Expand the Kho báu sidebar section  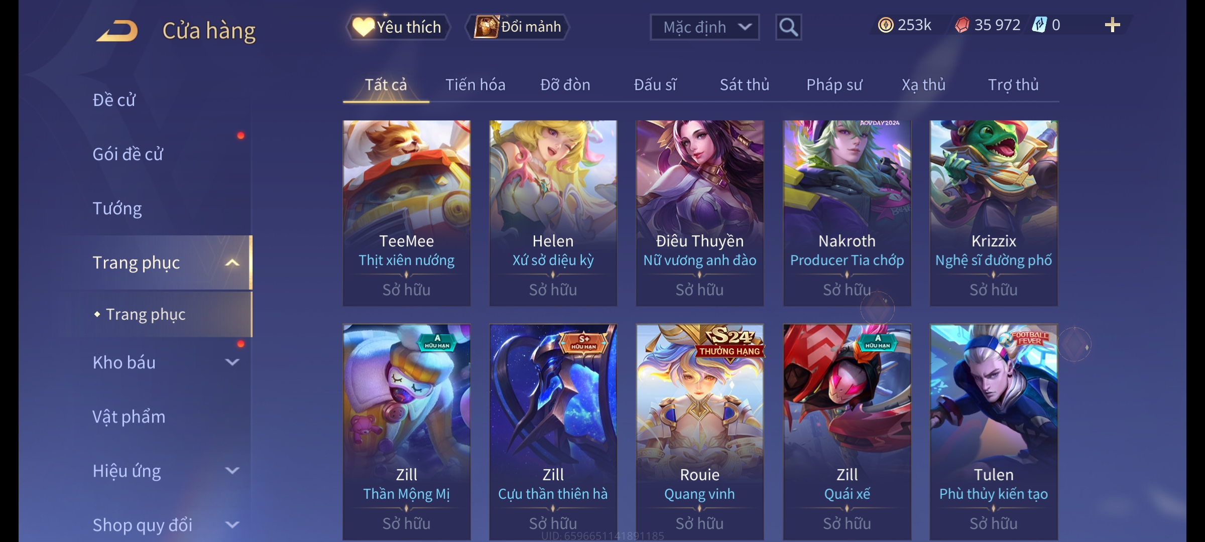(x=232, y=362)
